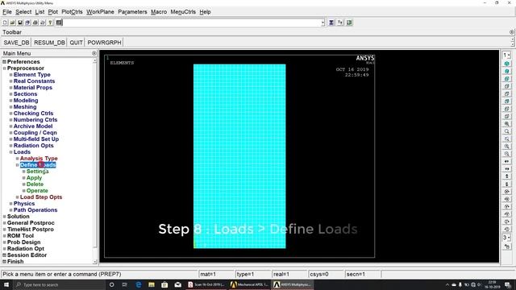Expand the Solution tree node

(4, 217)
